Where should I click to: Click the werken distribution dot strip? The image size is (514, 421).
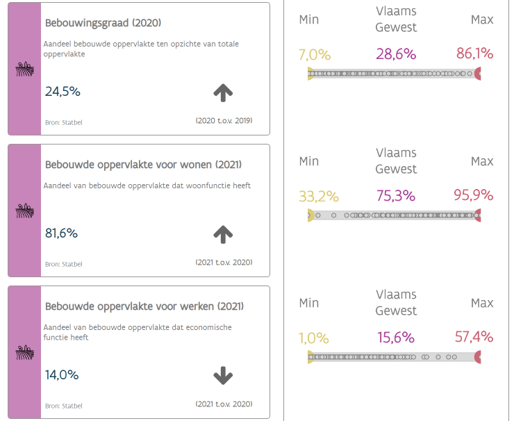pyautogui.click(x=394, y=357)
